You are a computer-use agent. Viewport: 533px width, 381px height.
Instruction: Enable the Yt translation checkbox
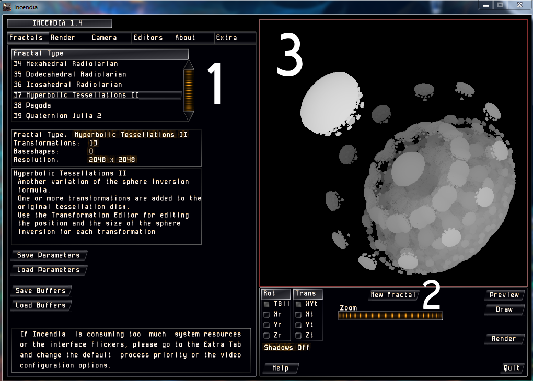(298, 325)
